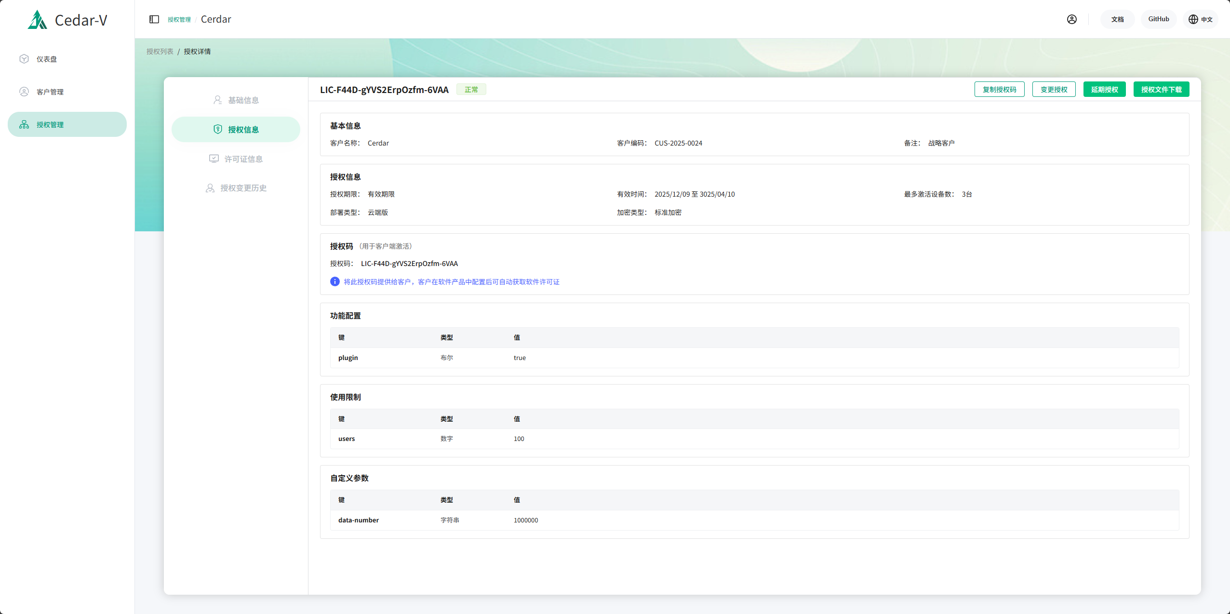The width and height of the screenshot is (1230, 614).
Task: Download the license via 授权文件下载
Action: [x=1161, y=89]
